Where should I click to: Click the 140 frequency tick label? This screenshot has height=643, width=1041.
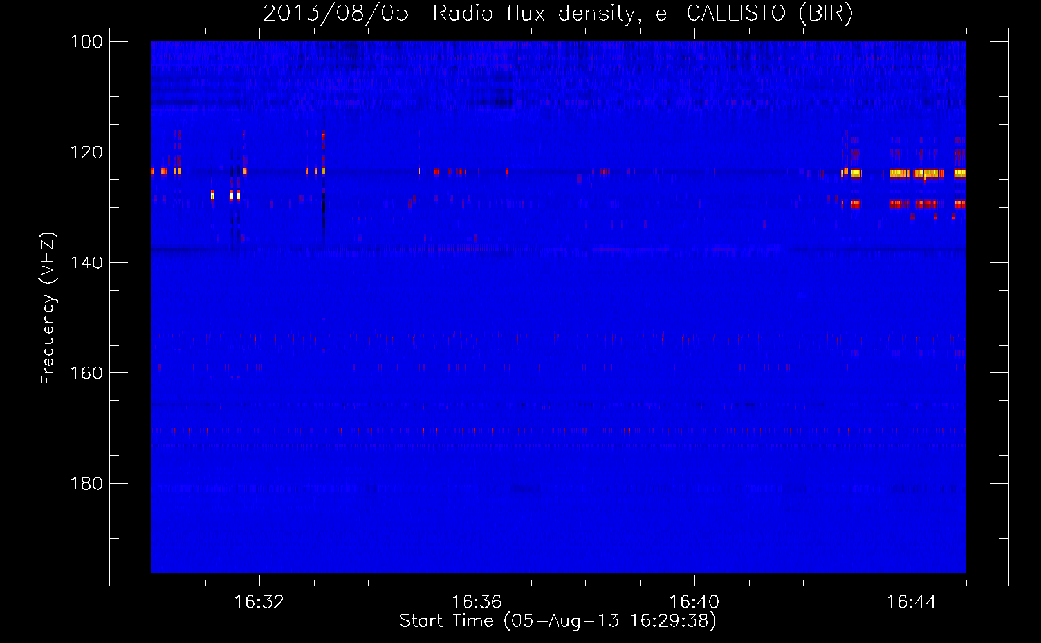(x=86, y=263)
